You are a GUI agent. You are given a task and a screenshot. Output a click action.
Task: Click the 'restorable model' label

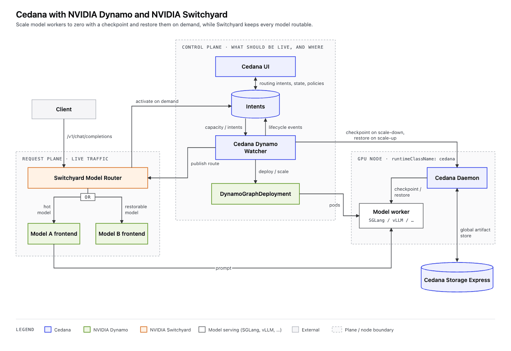click(136, 209)
